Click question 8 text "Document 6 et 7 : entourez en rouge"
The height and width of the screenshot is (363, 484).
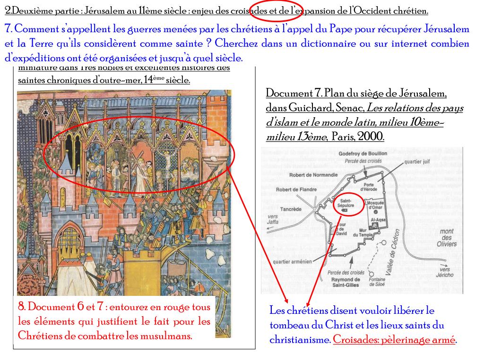[114, 307]
